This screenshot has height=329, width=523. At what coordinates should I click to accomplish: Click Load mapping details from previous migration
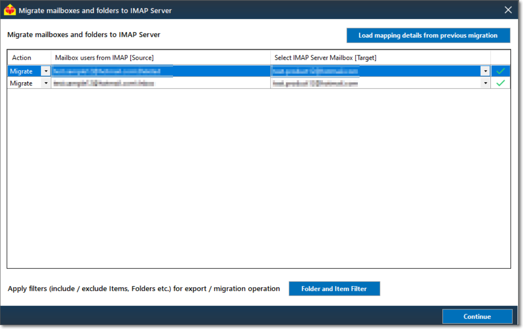click(428, 36)
